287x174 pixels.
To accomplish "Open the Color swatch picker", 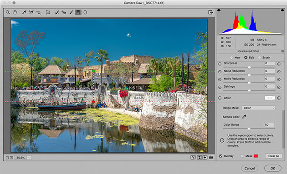I will click(270, 98).
